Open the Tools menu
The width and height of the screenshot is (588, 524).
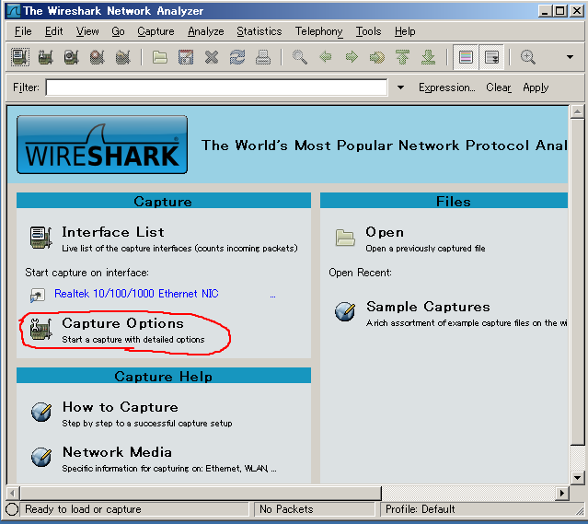click(x=368, y=31)
